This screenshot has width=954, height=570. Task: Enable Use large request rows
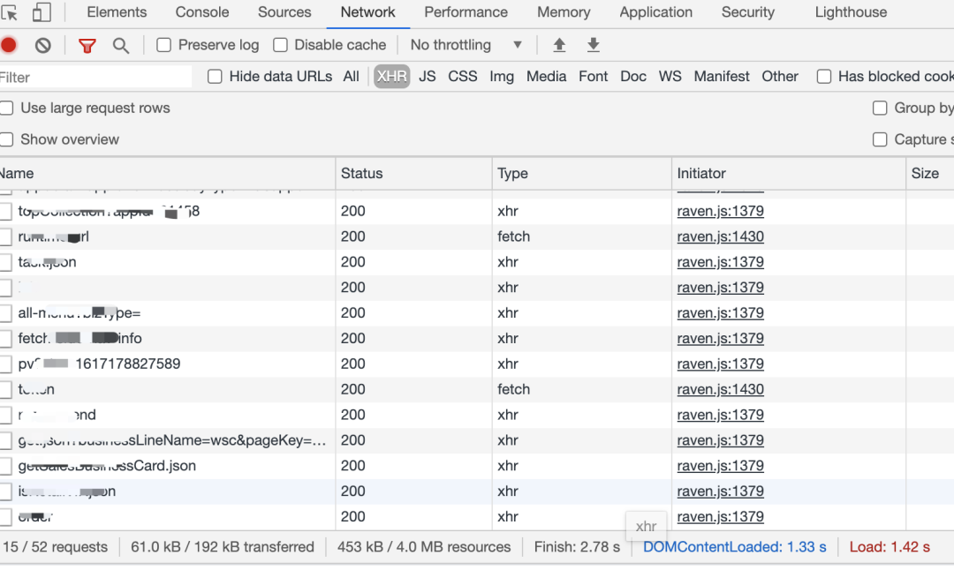[6, 109]
